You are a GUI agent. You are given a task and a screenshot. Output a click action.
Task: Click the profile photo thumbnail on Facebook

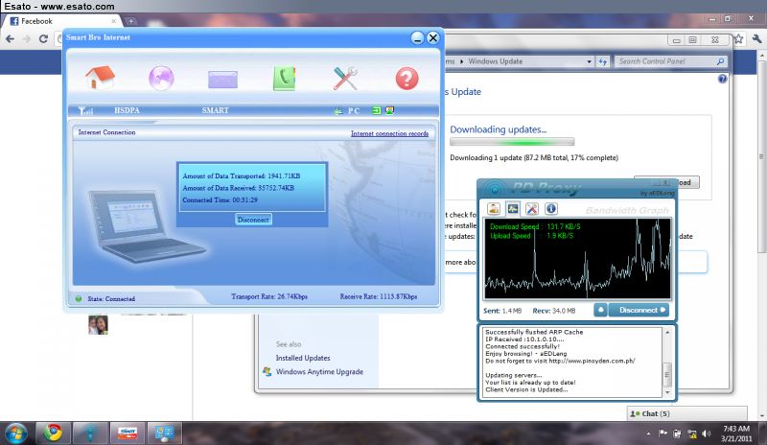pos(98,325)
